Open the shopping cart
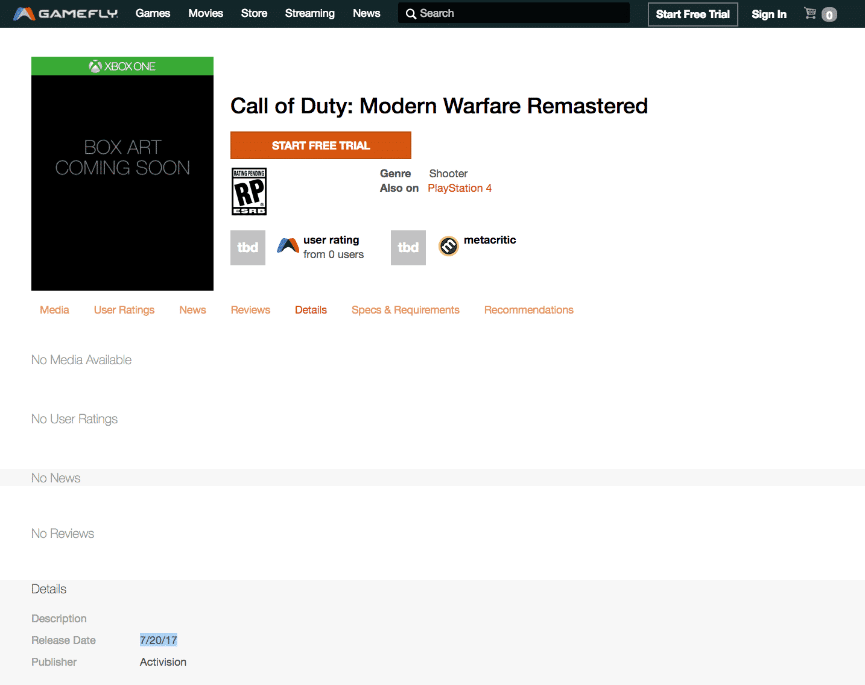Screen dimensions: 865x685 click(811, 13)
